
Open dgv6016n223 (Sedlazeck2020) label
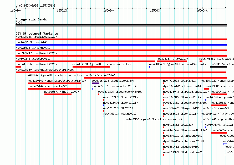(113, 81)
